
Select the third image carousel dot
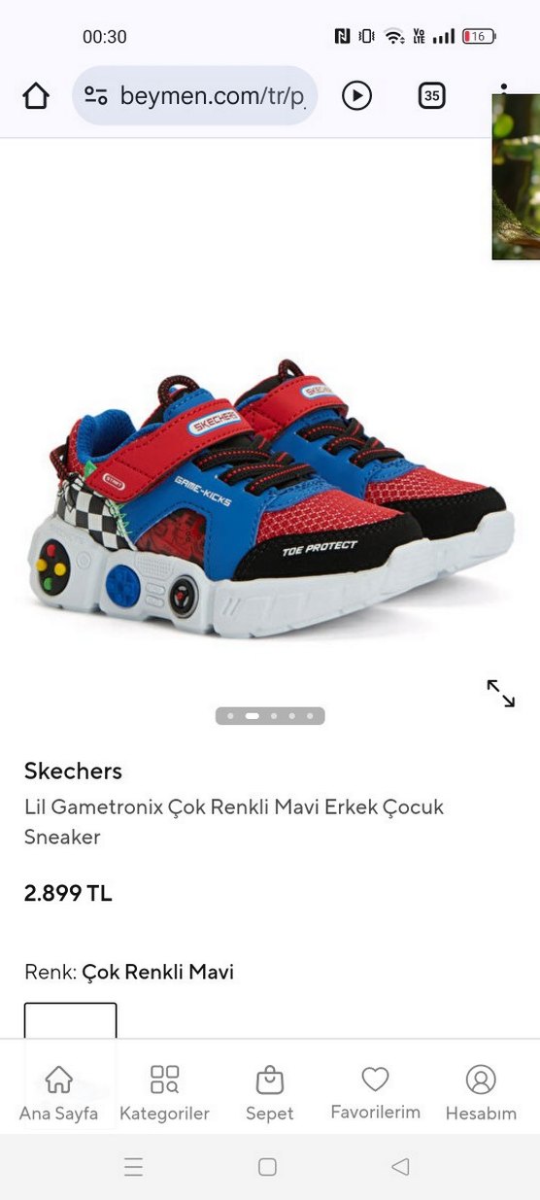(274, 716)
